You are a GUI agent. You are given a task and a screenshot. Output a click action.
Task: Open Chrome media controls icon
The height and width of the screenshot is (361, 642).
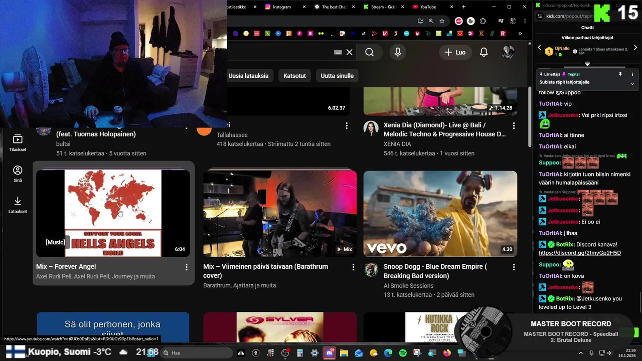(501, 21)
